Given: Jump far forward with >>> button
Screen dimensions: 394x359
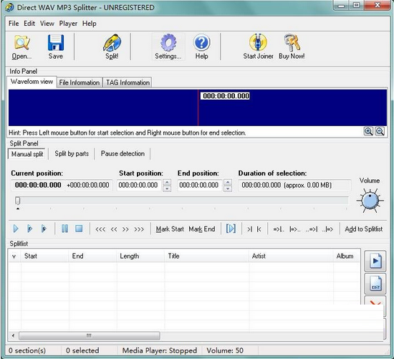Looking at the screenshot, I should 139,229.
